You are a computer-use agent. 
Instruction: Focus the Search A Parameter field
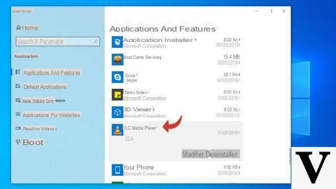click(x=58, y=41)
